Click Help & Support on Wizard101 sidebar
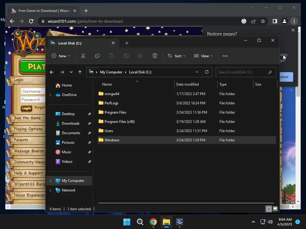This screenshot has width=306, height=229. (28, 173)
